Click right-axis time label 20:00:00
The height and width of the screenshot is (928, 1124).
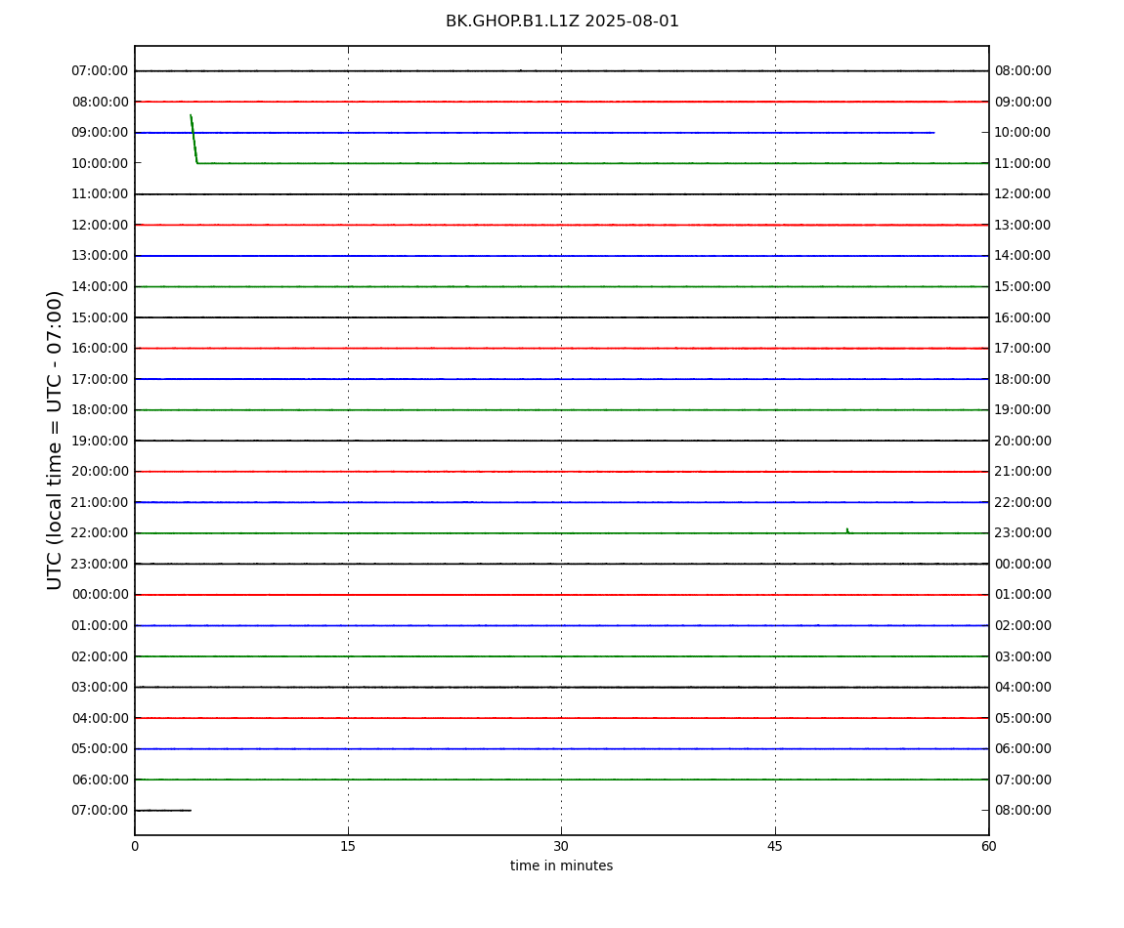[1023, 441]
